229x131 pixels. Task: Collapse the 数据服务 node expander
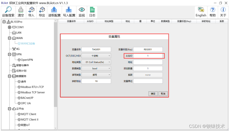(x=9, y=76)
